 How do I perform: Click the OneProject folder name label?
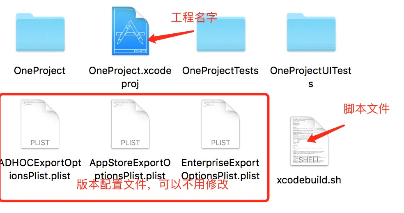click(x=40, y=70)
